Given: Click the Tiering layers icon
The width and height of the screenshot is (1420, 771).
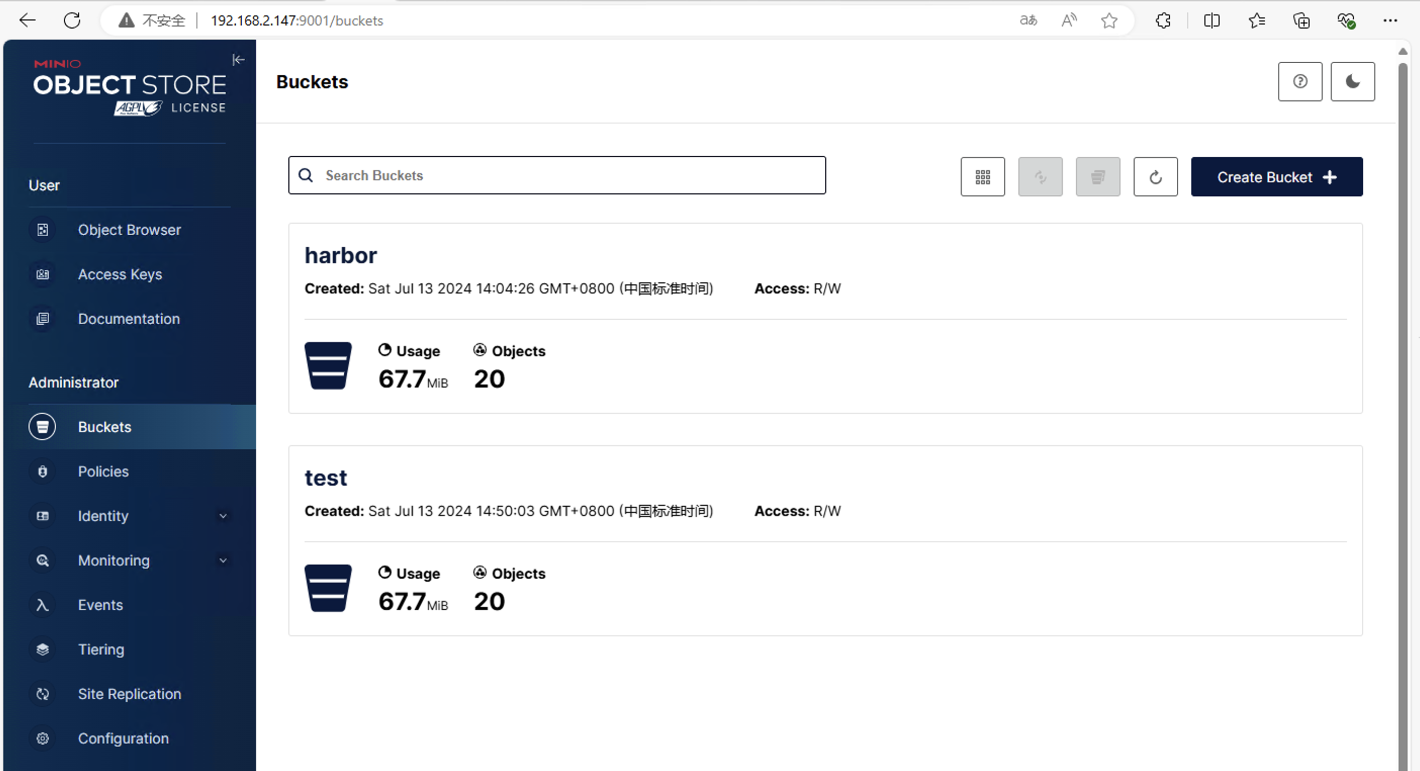Looking at the screenshot, I should coord(42,650).
